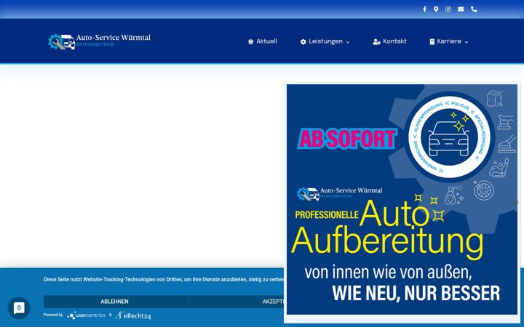This screenshot has height=327, width=524.
Task: Click the map location pin icon
Action: point(436,9)
